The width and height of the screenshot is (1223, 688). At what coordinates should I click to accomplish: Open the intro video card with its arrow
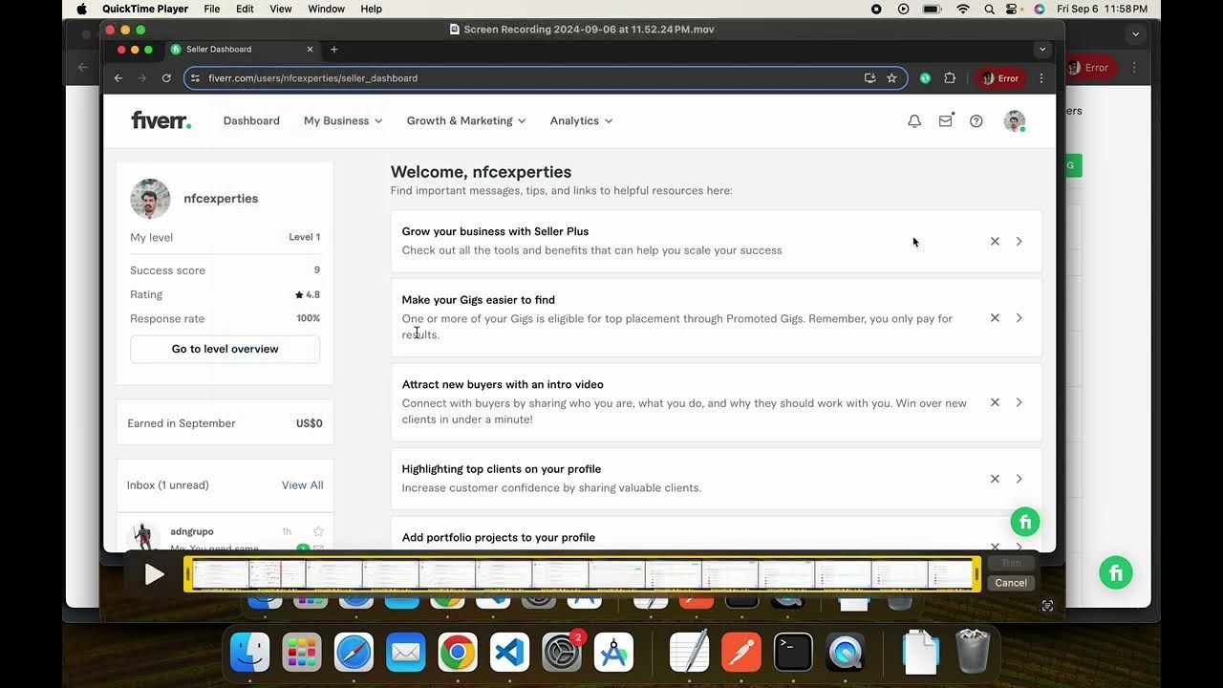1019,402
